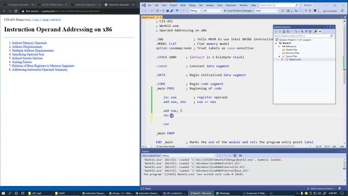Screen dimensions: 348x196
Task: Open c-jump.com/bcc CIS-261 Home link
Action: coord(42,20)
